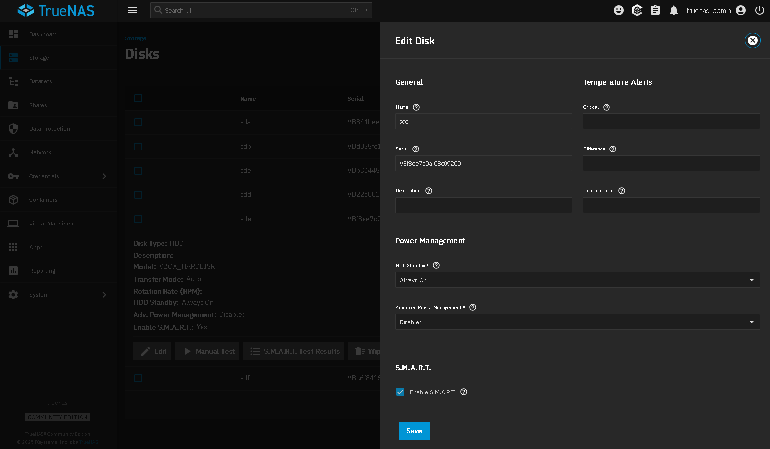Open the TrueCommand status icon

pyautogui.click(x=637, y=10)
